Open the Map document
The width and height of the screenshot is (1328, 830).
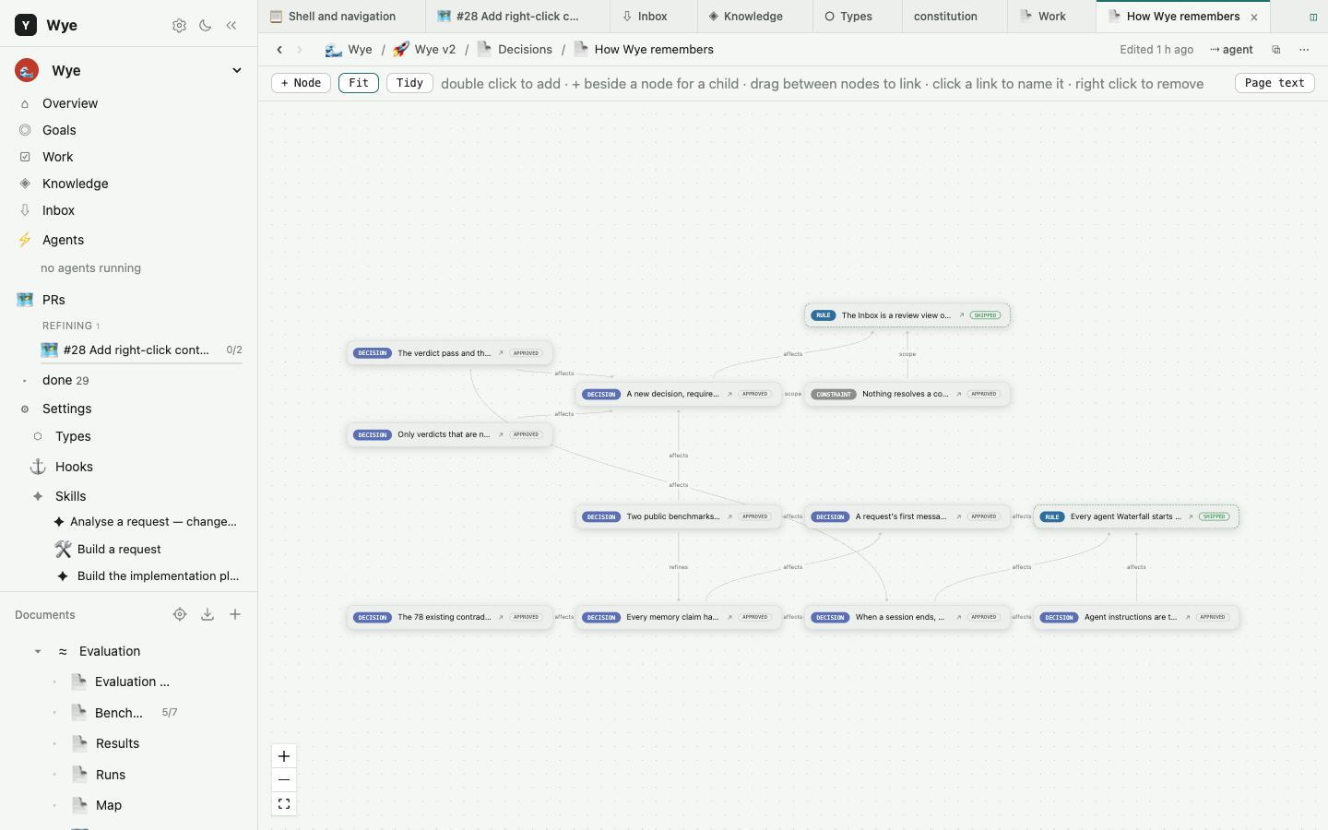[x=108, y=805]
